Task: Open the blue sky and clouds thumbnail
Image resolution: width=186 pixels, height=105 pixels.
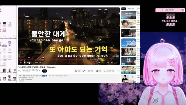Action: (x=128, y=43)
